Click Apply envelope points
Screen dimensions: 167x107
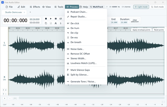pos(141,30)
